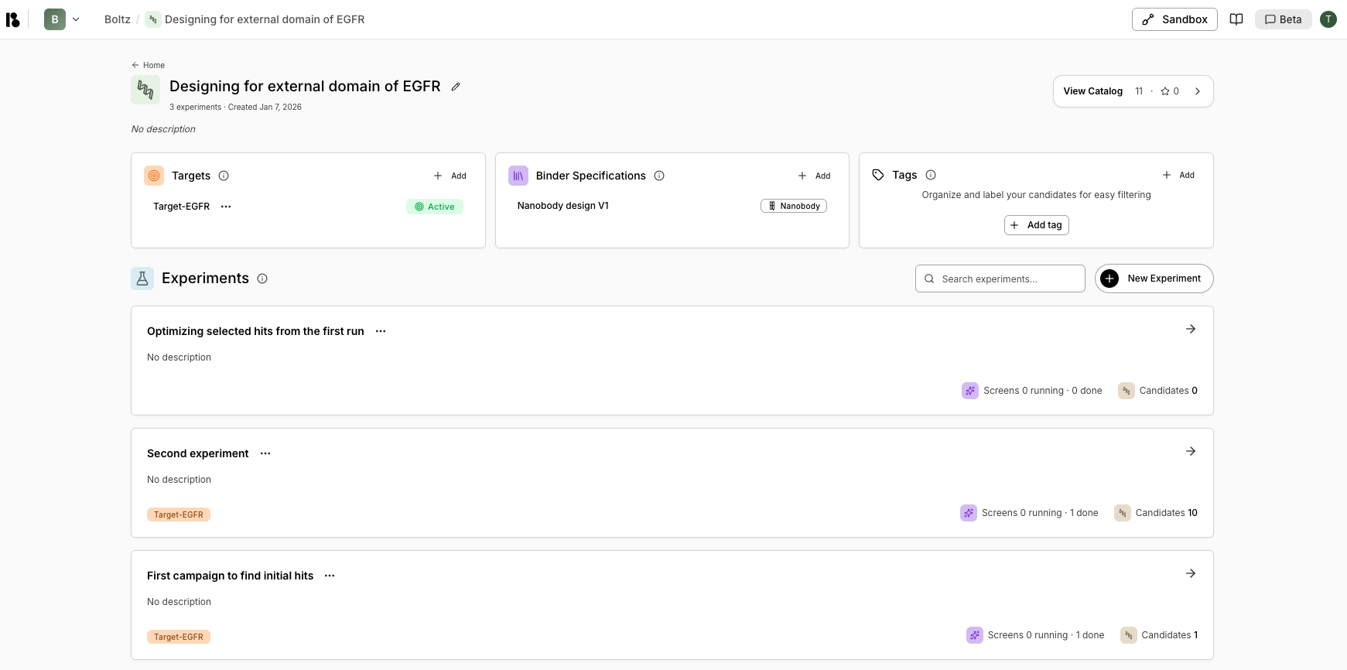Select Nanobody design V1 entry
Viewport: 1347px width, 670px height.
(x=563, y=206)
